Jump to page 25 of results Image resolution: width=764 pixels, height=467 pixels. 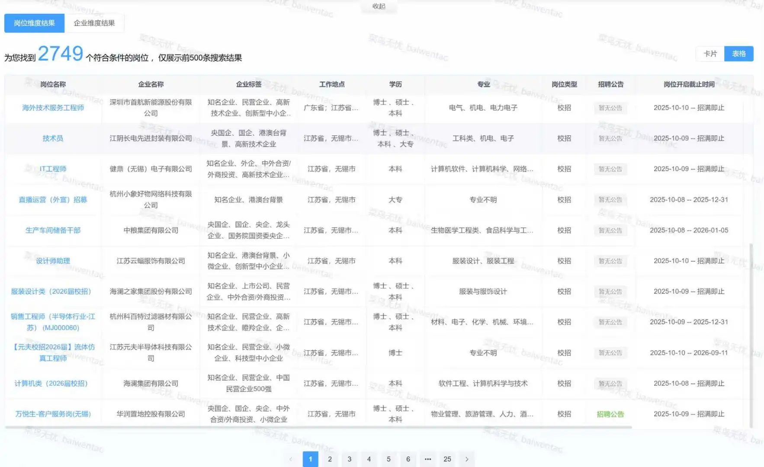(447, 459)
